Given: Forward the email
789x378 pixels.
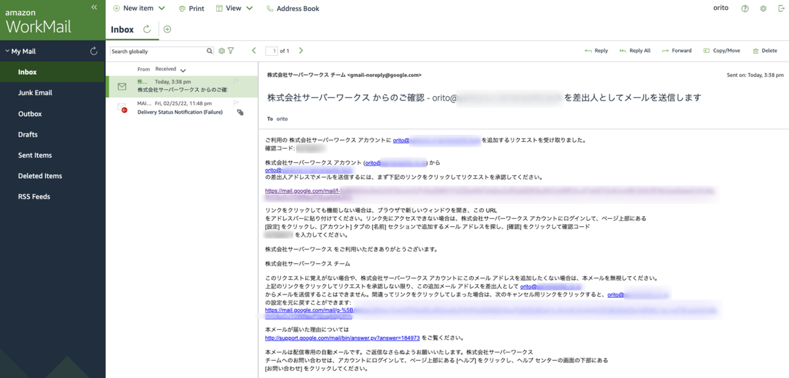Looking at the screenshot, I should (677, 51).
